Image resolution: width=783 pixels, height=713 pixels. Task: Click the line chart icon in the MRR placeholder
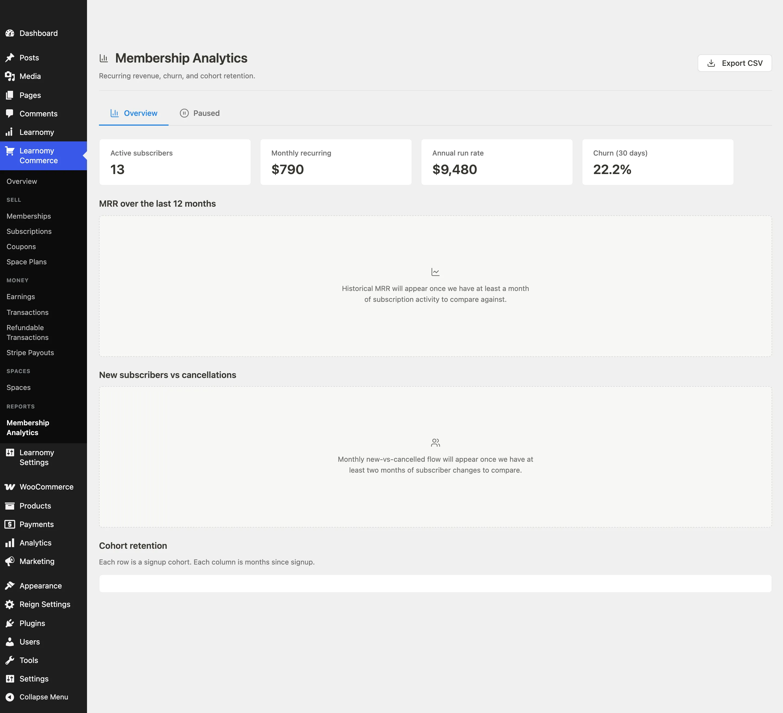[x=435, y=272]
